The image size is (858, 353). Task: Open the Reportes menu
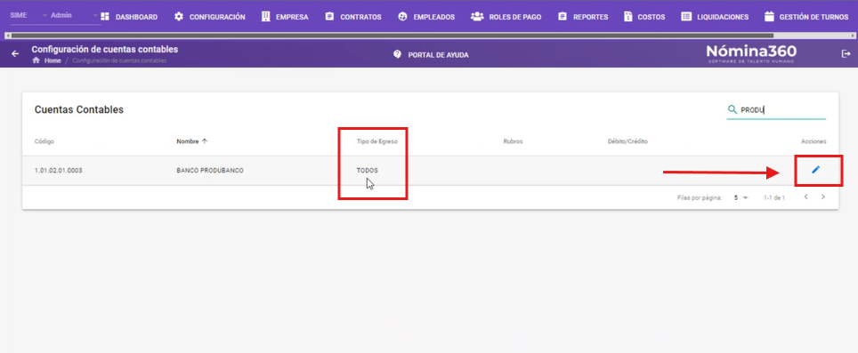point(583,17)
